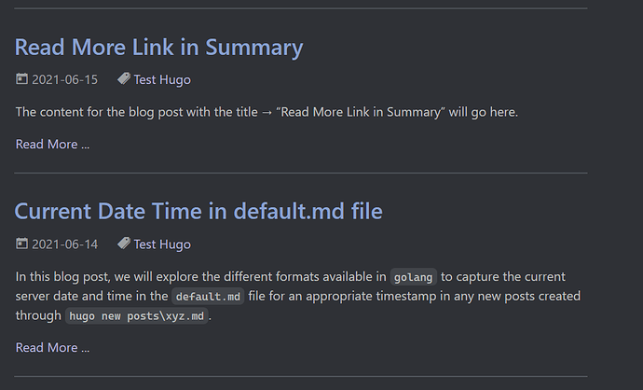Click the hugo new posts\xyz.md code snippet
Viewport: 643px width, 390px height.
(137, 315)
